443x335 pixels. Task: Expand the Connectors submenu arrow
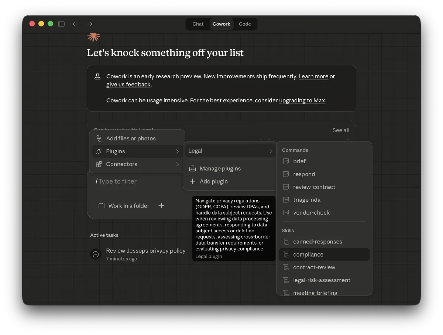(x=177, y=164)
